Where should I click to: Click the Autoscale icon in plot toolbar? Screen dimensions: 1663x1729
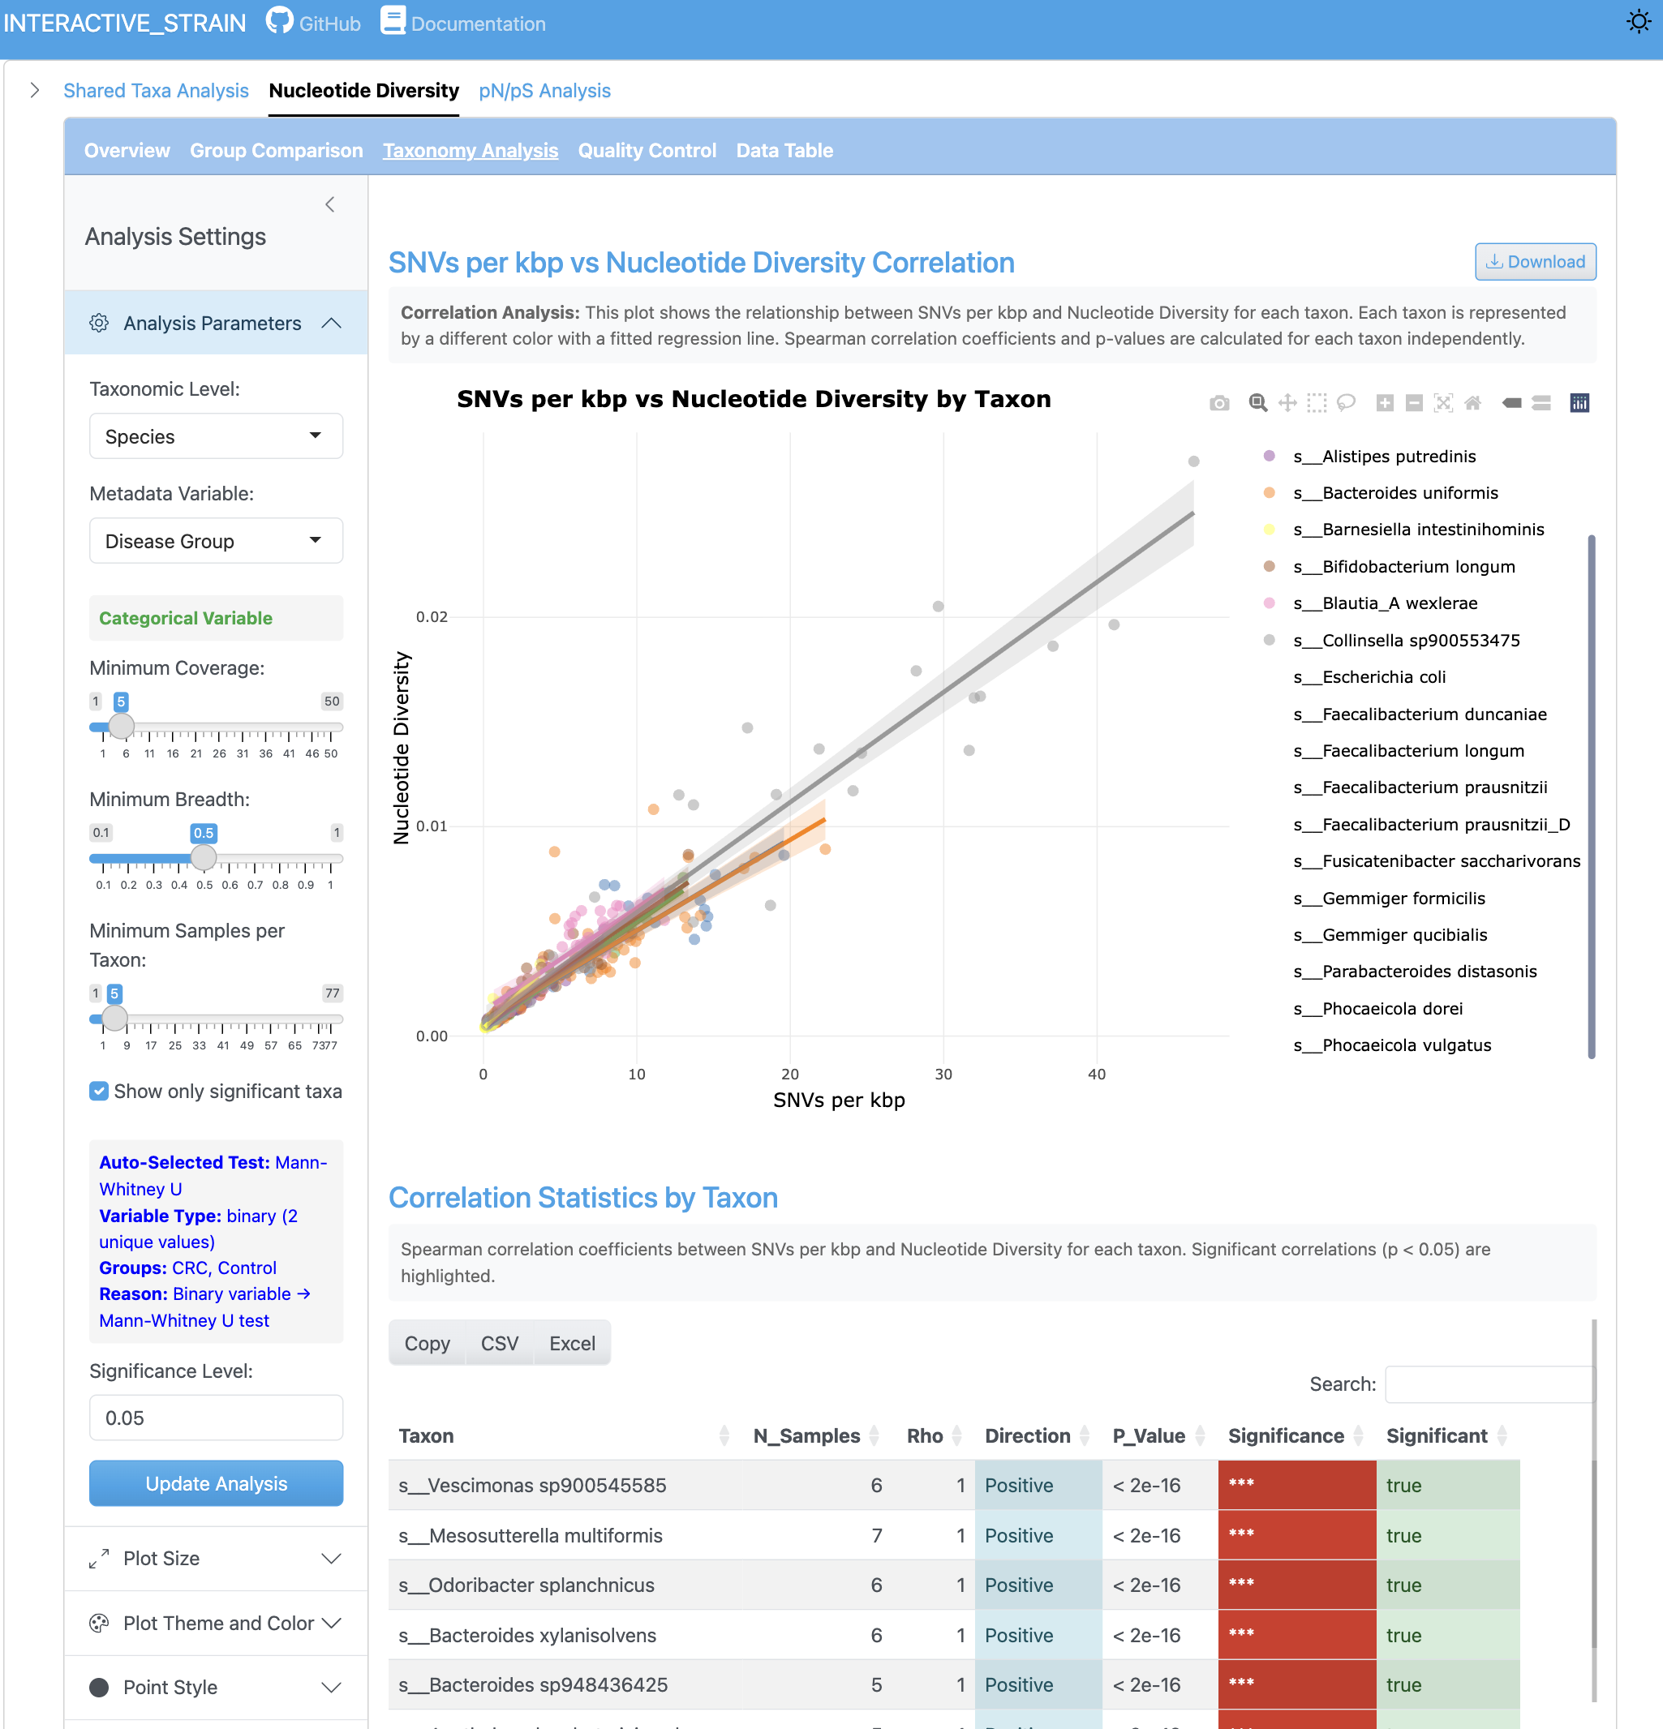coord(1443,403)
